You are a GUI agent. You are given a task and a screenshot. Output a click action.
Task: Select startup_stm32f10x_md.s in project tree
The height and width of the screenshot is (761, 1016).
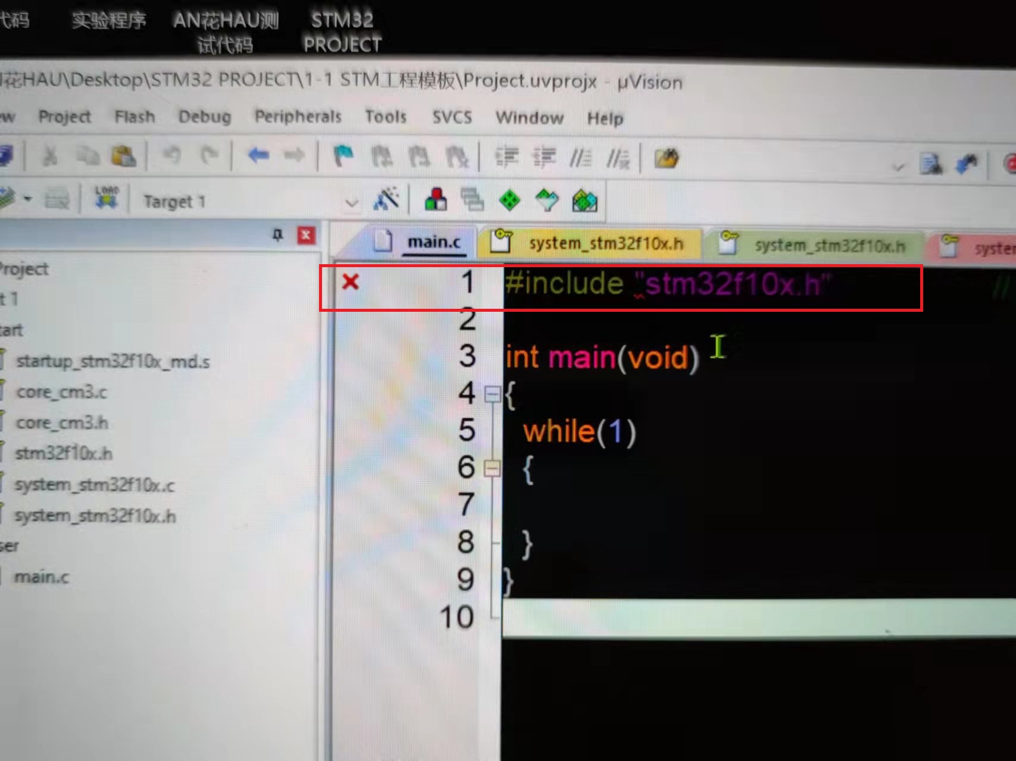pos(113,361)
